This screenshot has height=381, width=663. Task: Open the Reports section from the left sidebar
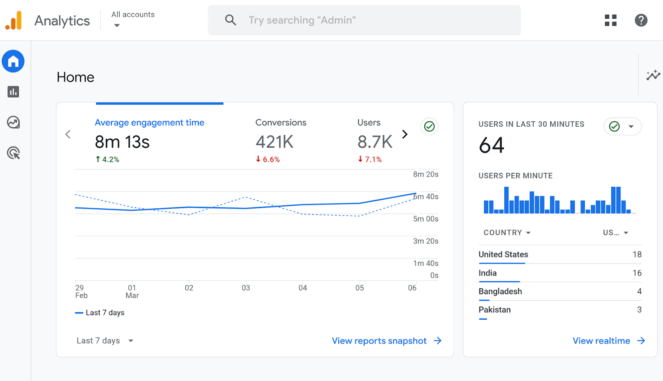click(x=13, y=92)
